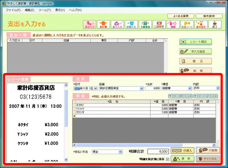Click the 合計 column header in 支出一覧

[x=155, y=40]
